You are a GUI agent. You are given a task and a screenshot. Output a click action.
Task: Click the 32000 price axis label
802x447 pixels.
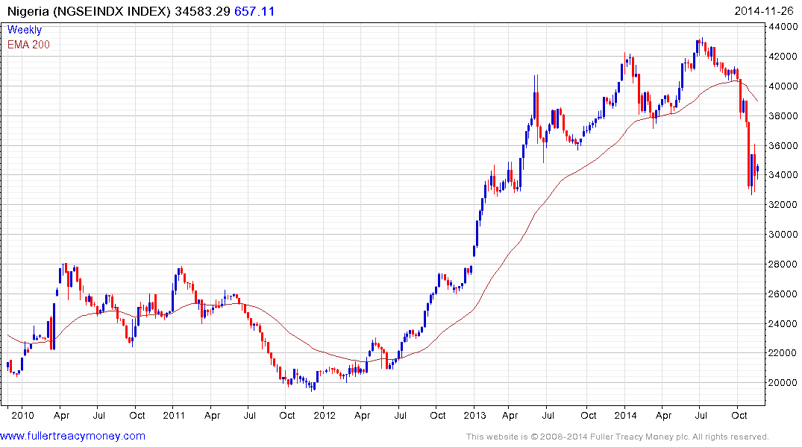click(783, 204)
